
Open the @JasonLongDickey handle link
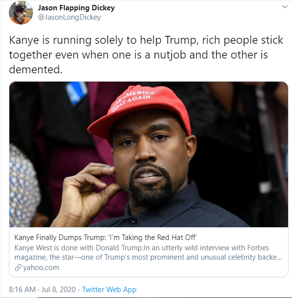[69, 17]
